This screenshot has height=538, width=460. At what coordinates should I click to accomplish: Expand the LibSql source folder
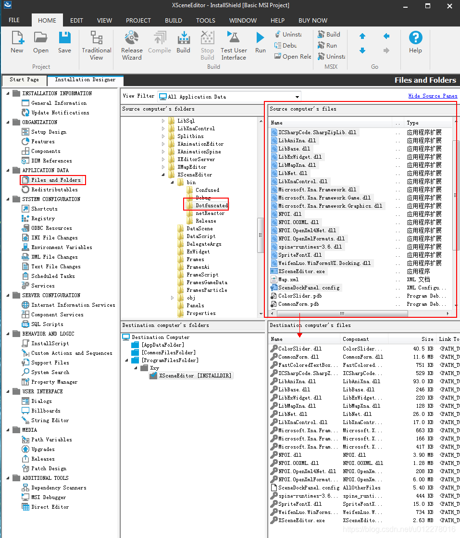point(163,121)
